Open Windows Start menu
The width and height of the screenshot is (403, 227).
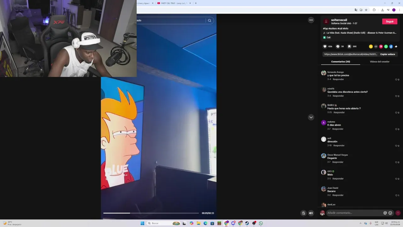click(x=142, y=223)
